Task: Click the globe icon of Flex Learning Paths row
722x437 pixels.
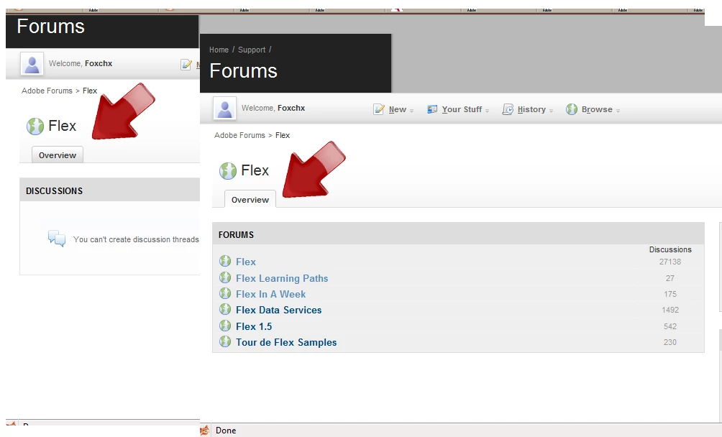Action: (x=224, y=277)
